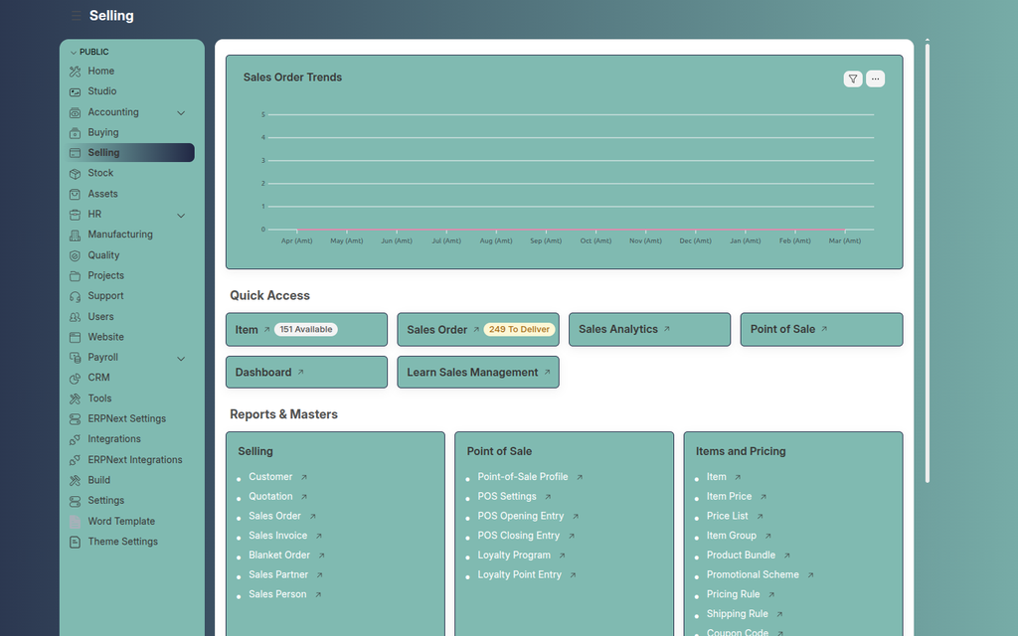Open the chart's ellipsis menu

[875, 79]
